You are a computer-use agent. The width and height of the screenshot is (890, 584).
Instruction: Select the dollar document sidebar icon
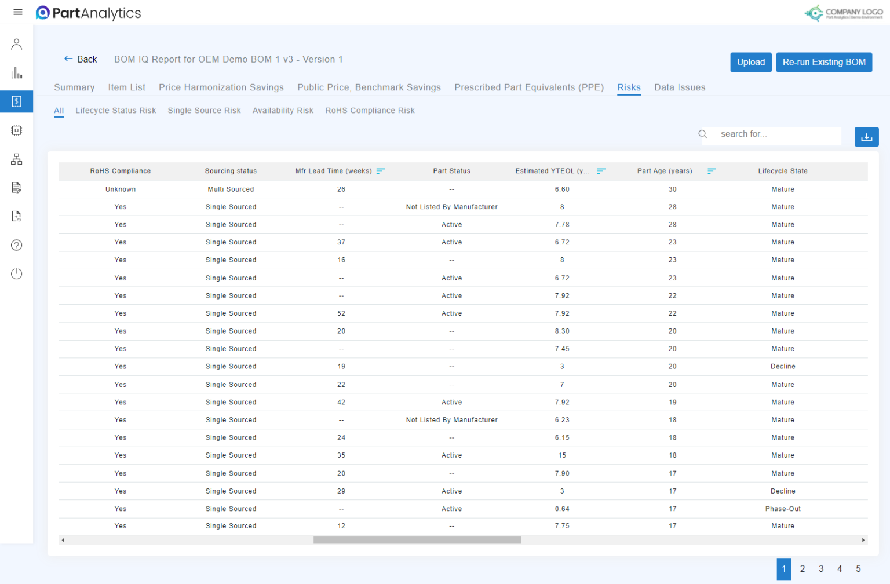[x=17, y=101]
